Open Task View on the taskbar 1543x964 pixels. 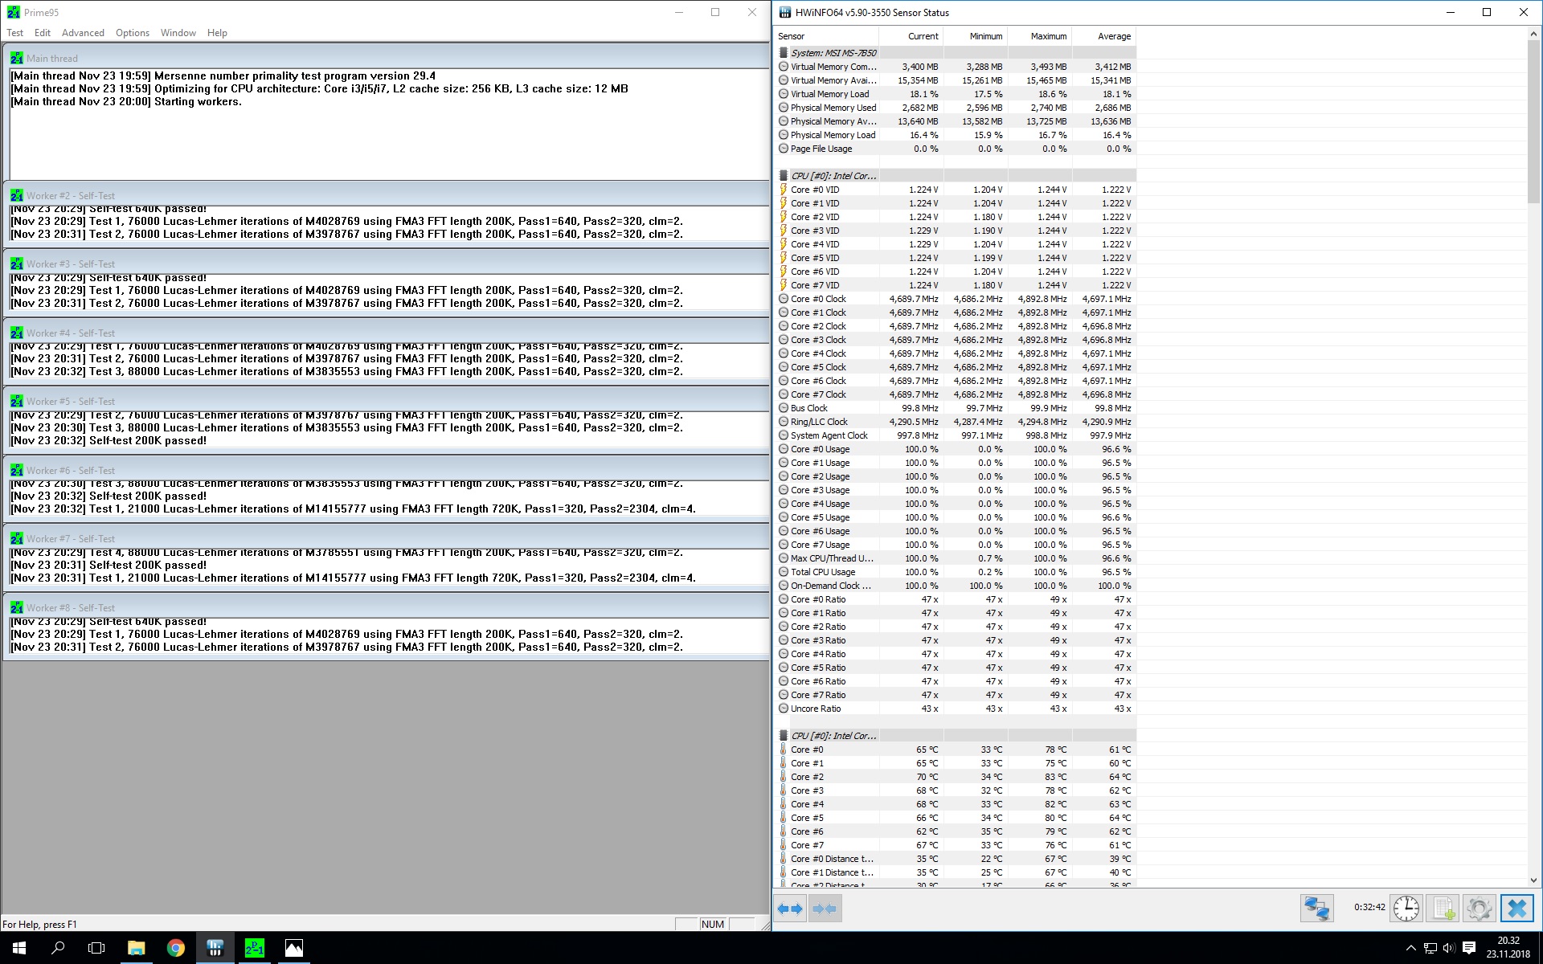coord(96,948)
